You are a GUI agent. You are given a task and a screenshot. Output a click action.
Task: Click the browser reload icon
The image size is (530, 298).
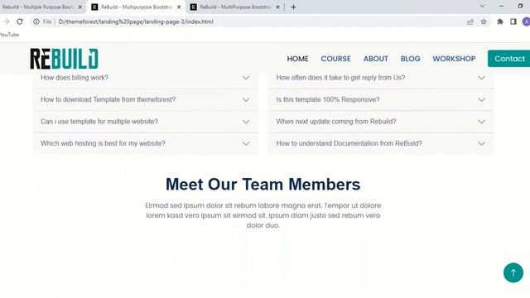point(20,22)
